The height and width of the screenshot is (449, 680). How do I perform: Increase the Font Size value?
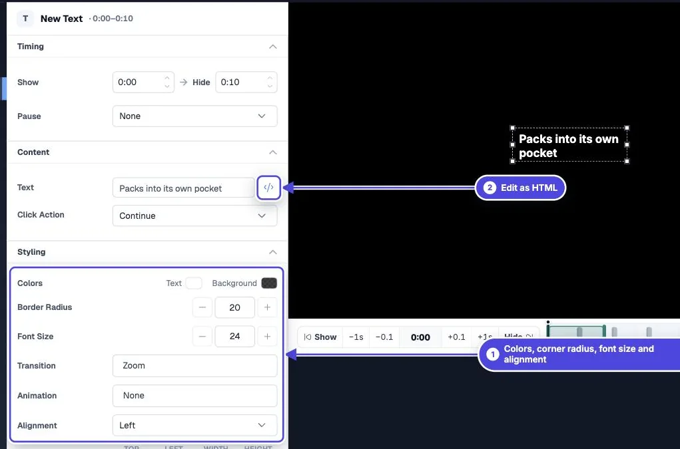coord(267,337)
